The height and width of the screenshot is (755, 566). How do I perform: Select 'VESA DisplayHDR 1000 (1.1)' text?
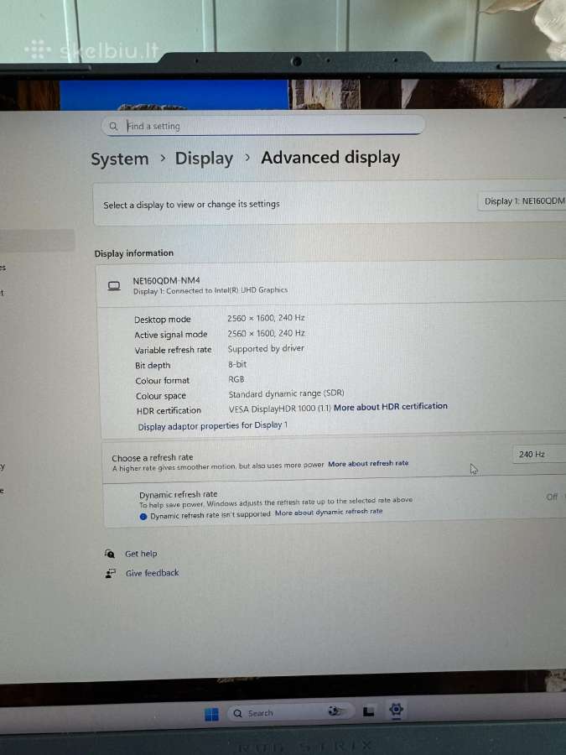coord(279,409)
